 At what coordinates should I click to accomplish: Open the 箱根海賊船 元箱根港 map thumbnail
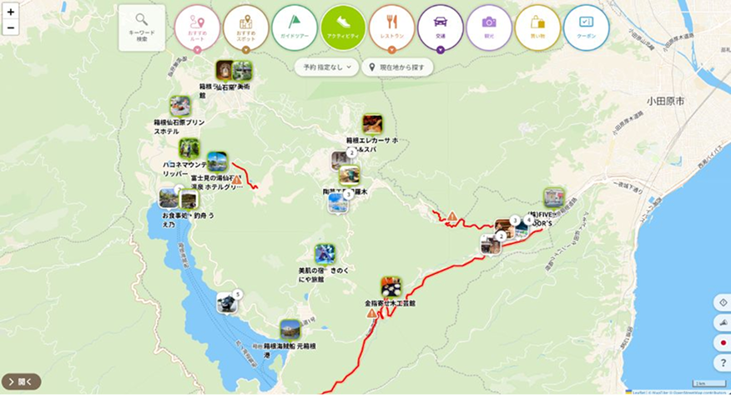click(x=290, y=330)
